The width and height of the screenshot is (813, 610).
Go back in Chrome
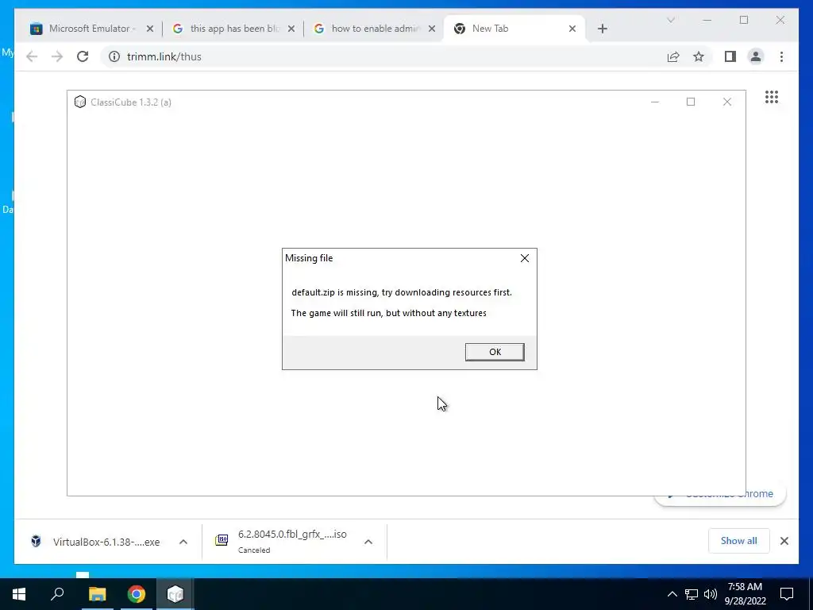coord(32,56)
